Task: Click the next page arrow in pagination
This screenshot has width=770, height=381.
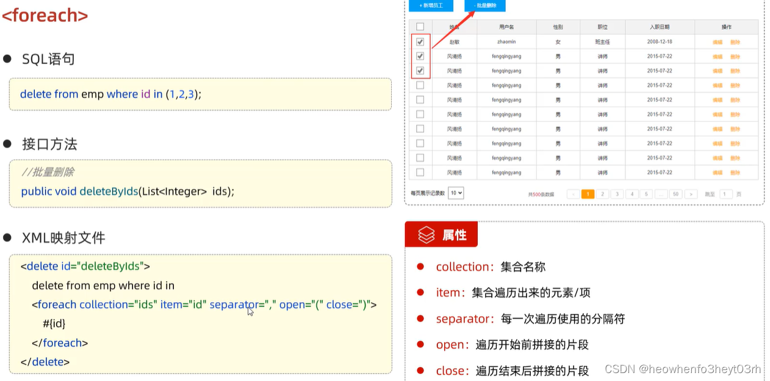Action: pyautogui.click(x=691, y=194)
